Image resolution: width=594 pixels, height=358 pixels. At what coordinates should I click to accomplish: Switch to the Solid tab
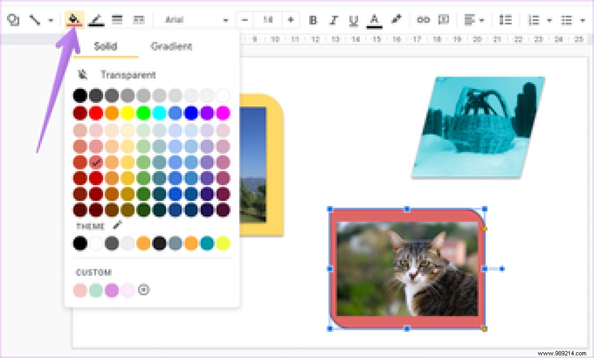tap(105, 46)
